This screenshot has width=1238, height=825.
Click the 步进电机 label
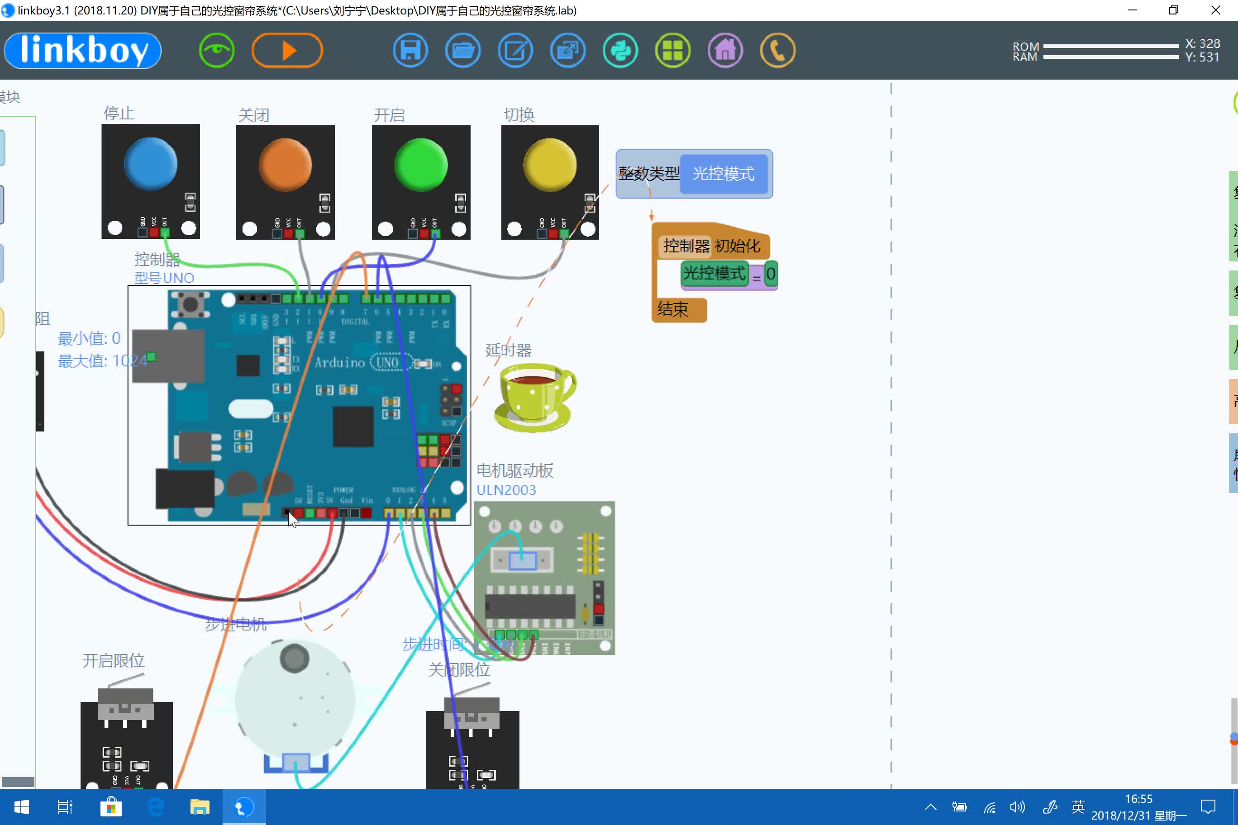236,624
